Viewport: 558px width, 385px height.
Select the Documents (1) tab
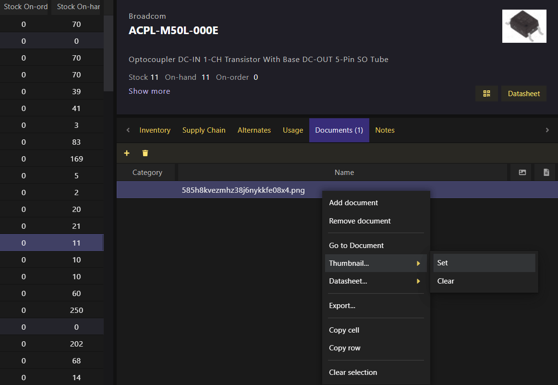tap(339, 130)
